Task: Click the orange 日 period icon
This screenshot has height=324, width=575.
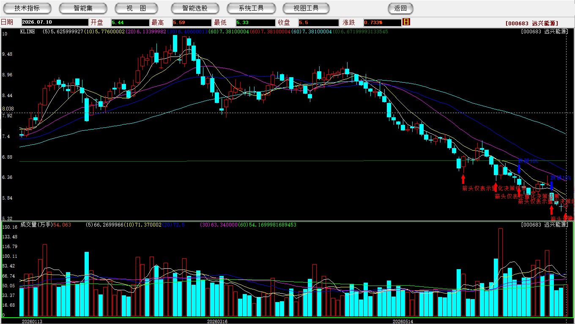Action: point(406,22)
